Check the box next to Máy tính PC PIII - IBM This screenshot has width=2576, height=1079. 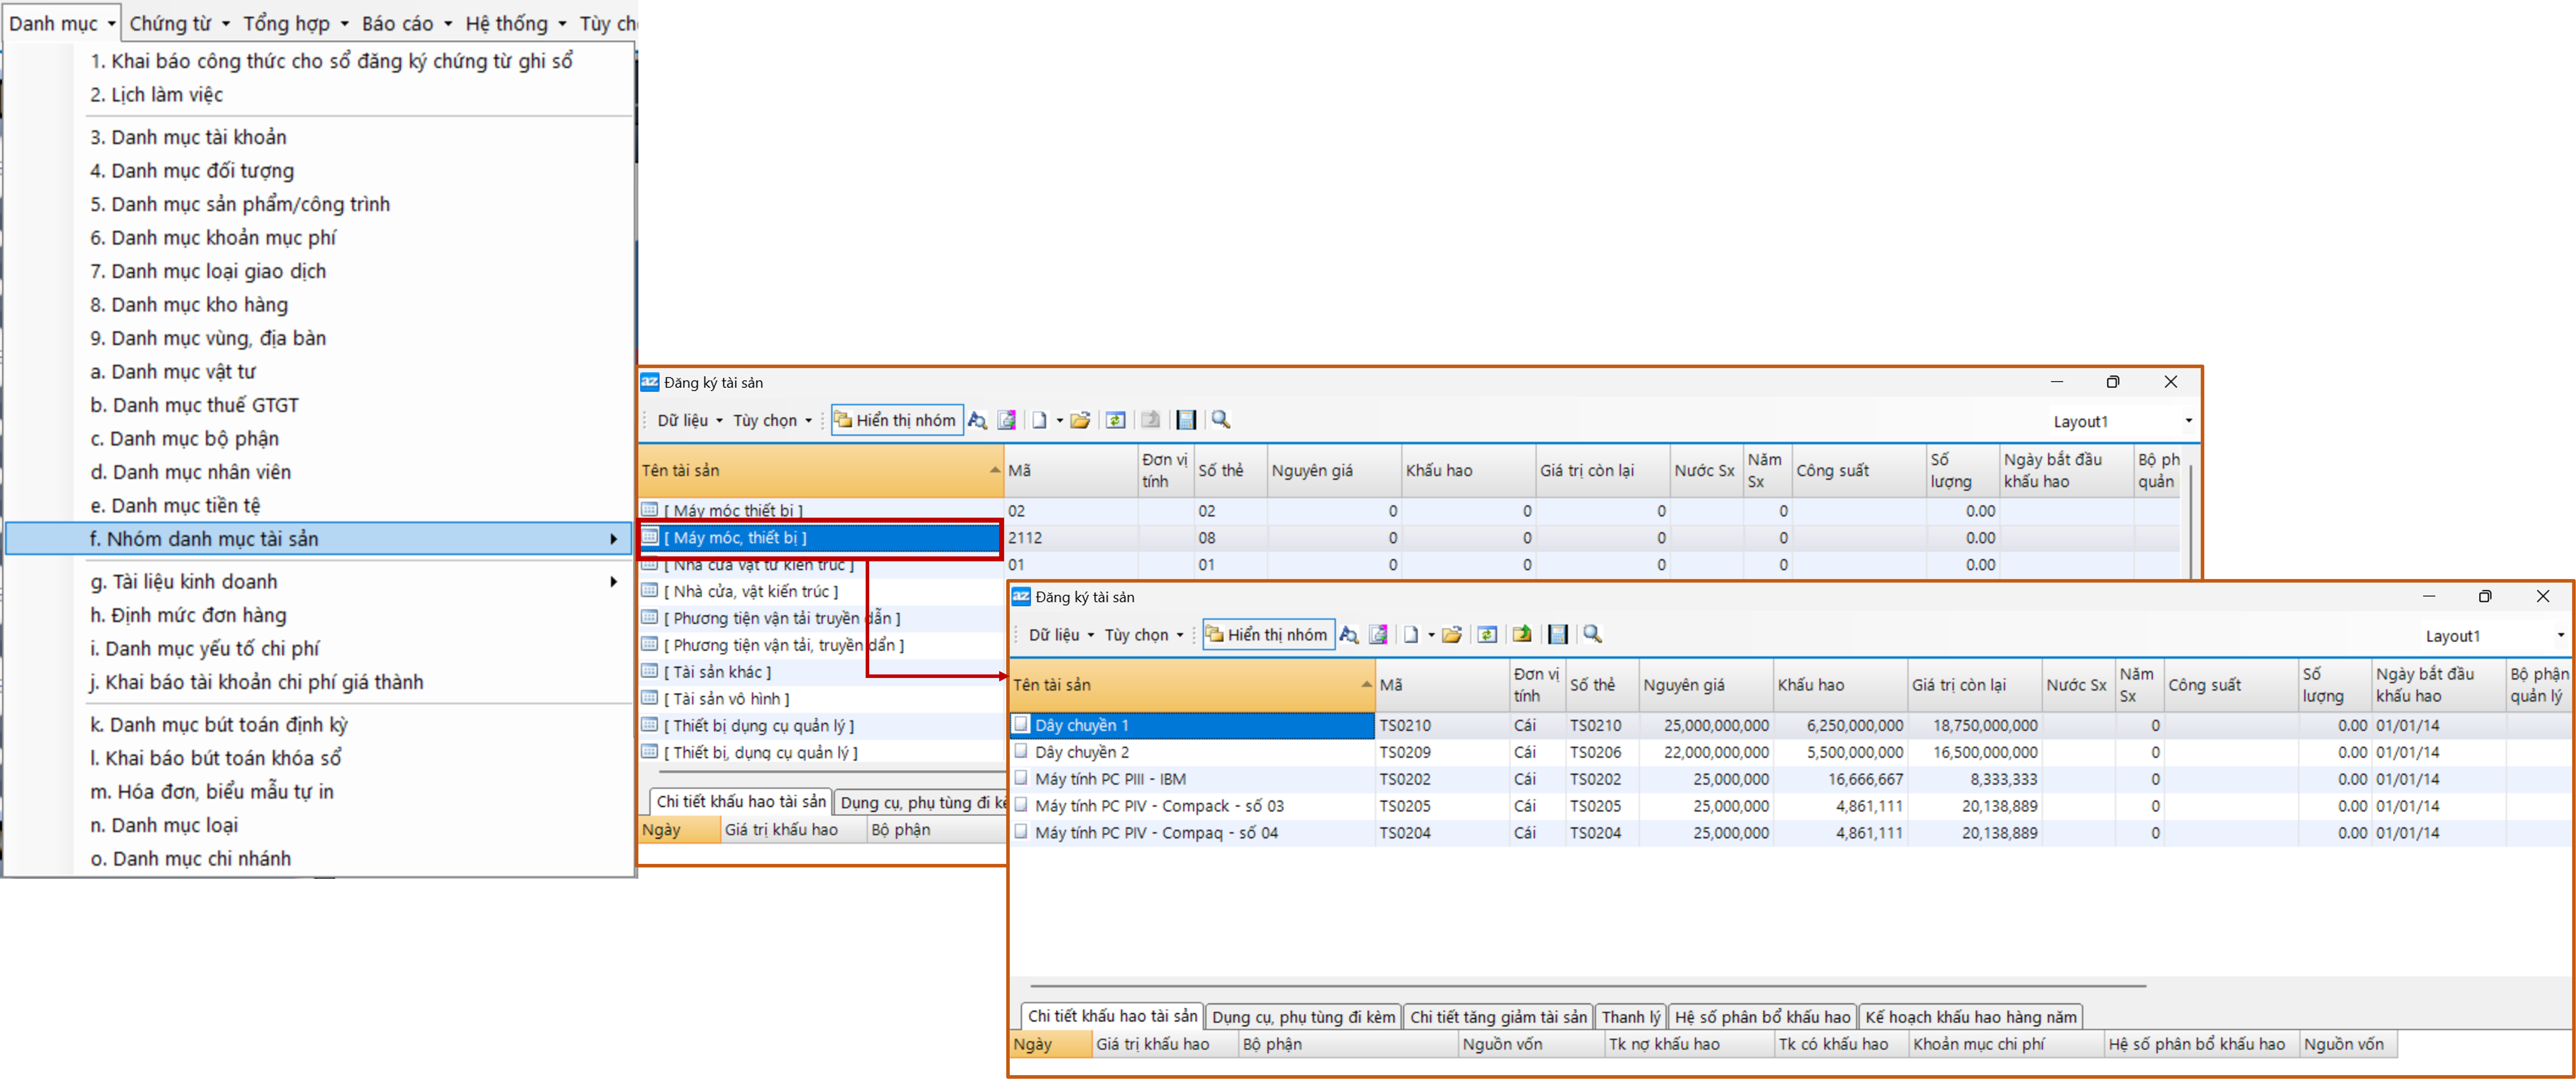click(x=1021, y=778)
